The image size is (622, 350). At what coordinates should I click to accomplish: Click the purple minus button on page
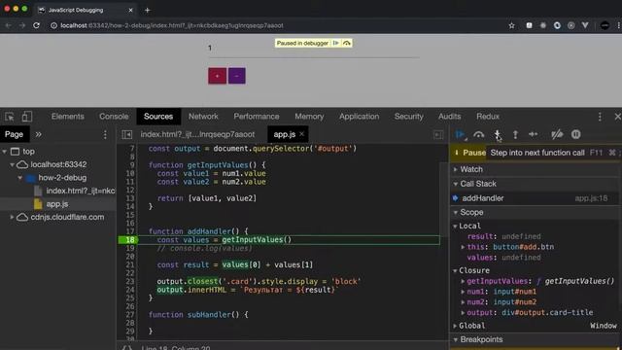[x=236, y=76]
